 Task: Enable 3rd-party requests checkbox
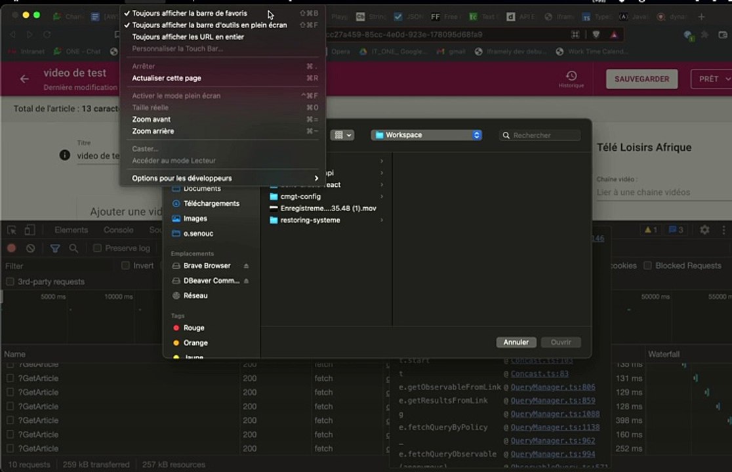point(10,282)
